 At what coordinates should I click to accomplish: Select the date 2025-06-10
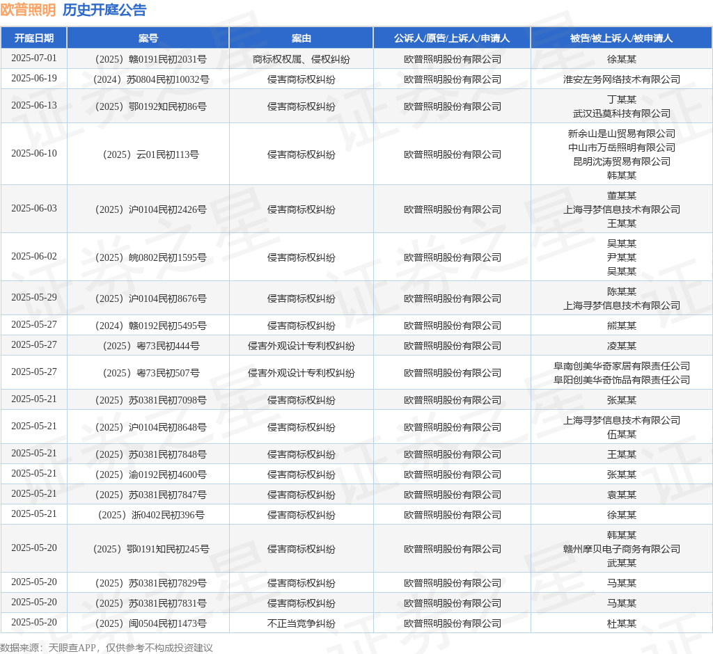tap(34, 154)
